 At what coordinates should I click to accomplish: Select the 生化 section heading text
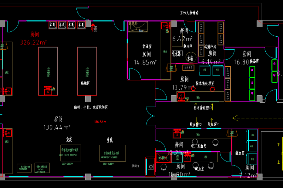pyautogui.click(x=110, y=140)
